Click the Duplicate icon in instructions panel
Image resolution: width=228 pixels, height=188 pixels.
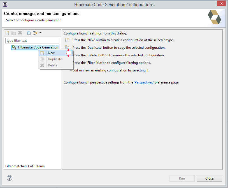coord(66,48)
